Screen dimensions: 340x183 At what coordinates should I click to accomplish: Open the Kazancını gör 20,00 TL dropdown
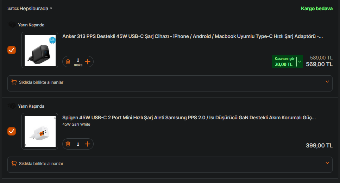(x=299, y=62)
